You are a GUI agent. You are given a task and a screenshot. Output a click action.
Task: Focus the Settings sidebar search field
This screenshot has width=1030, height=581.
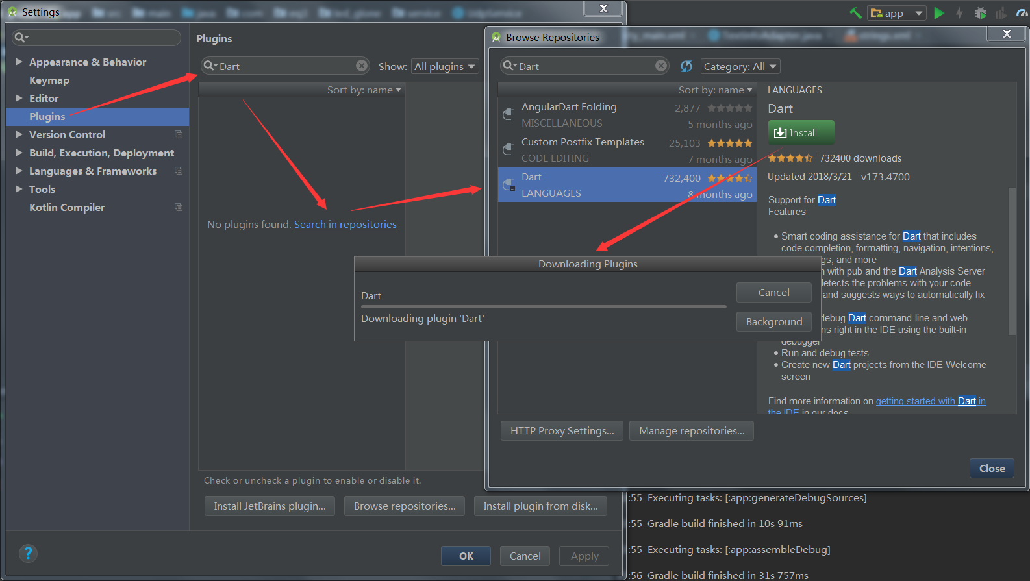point(96,38)
